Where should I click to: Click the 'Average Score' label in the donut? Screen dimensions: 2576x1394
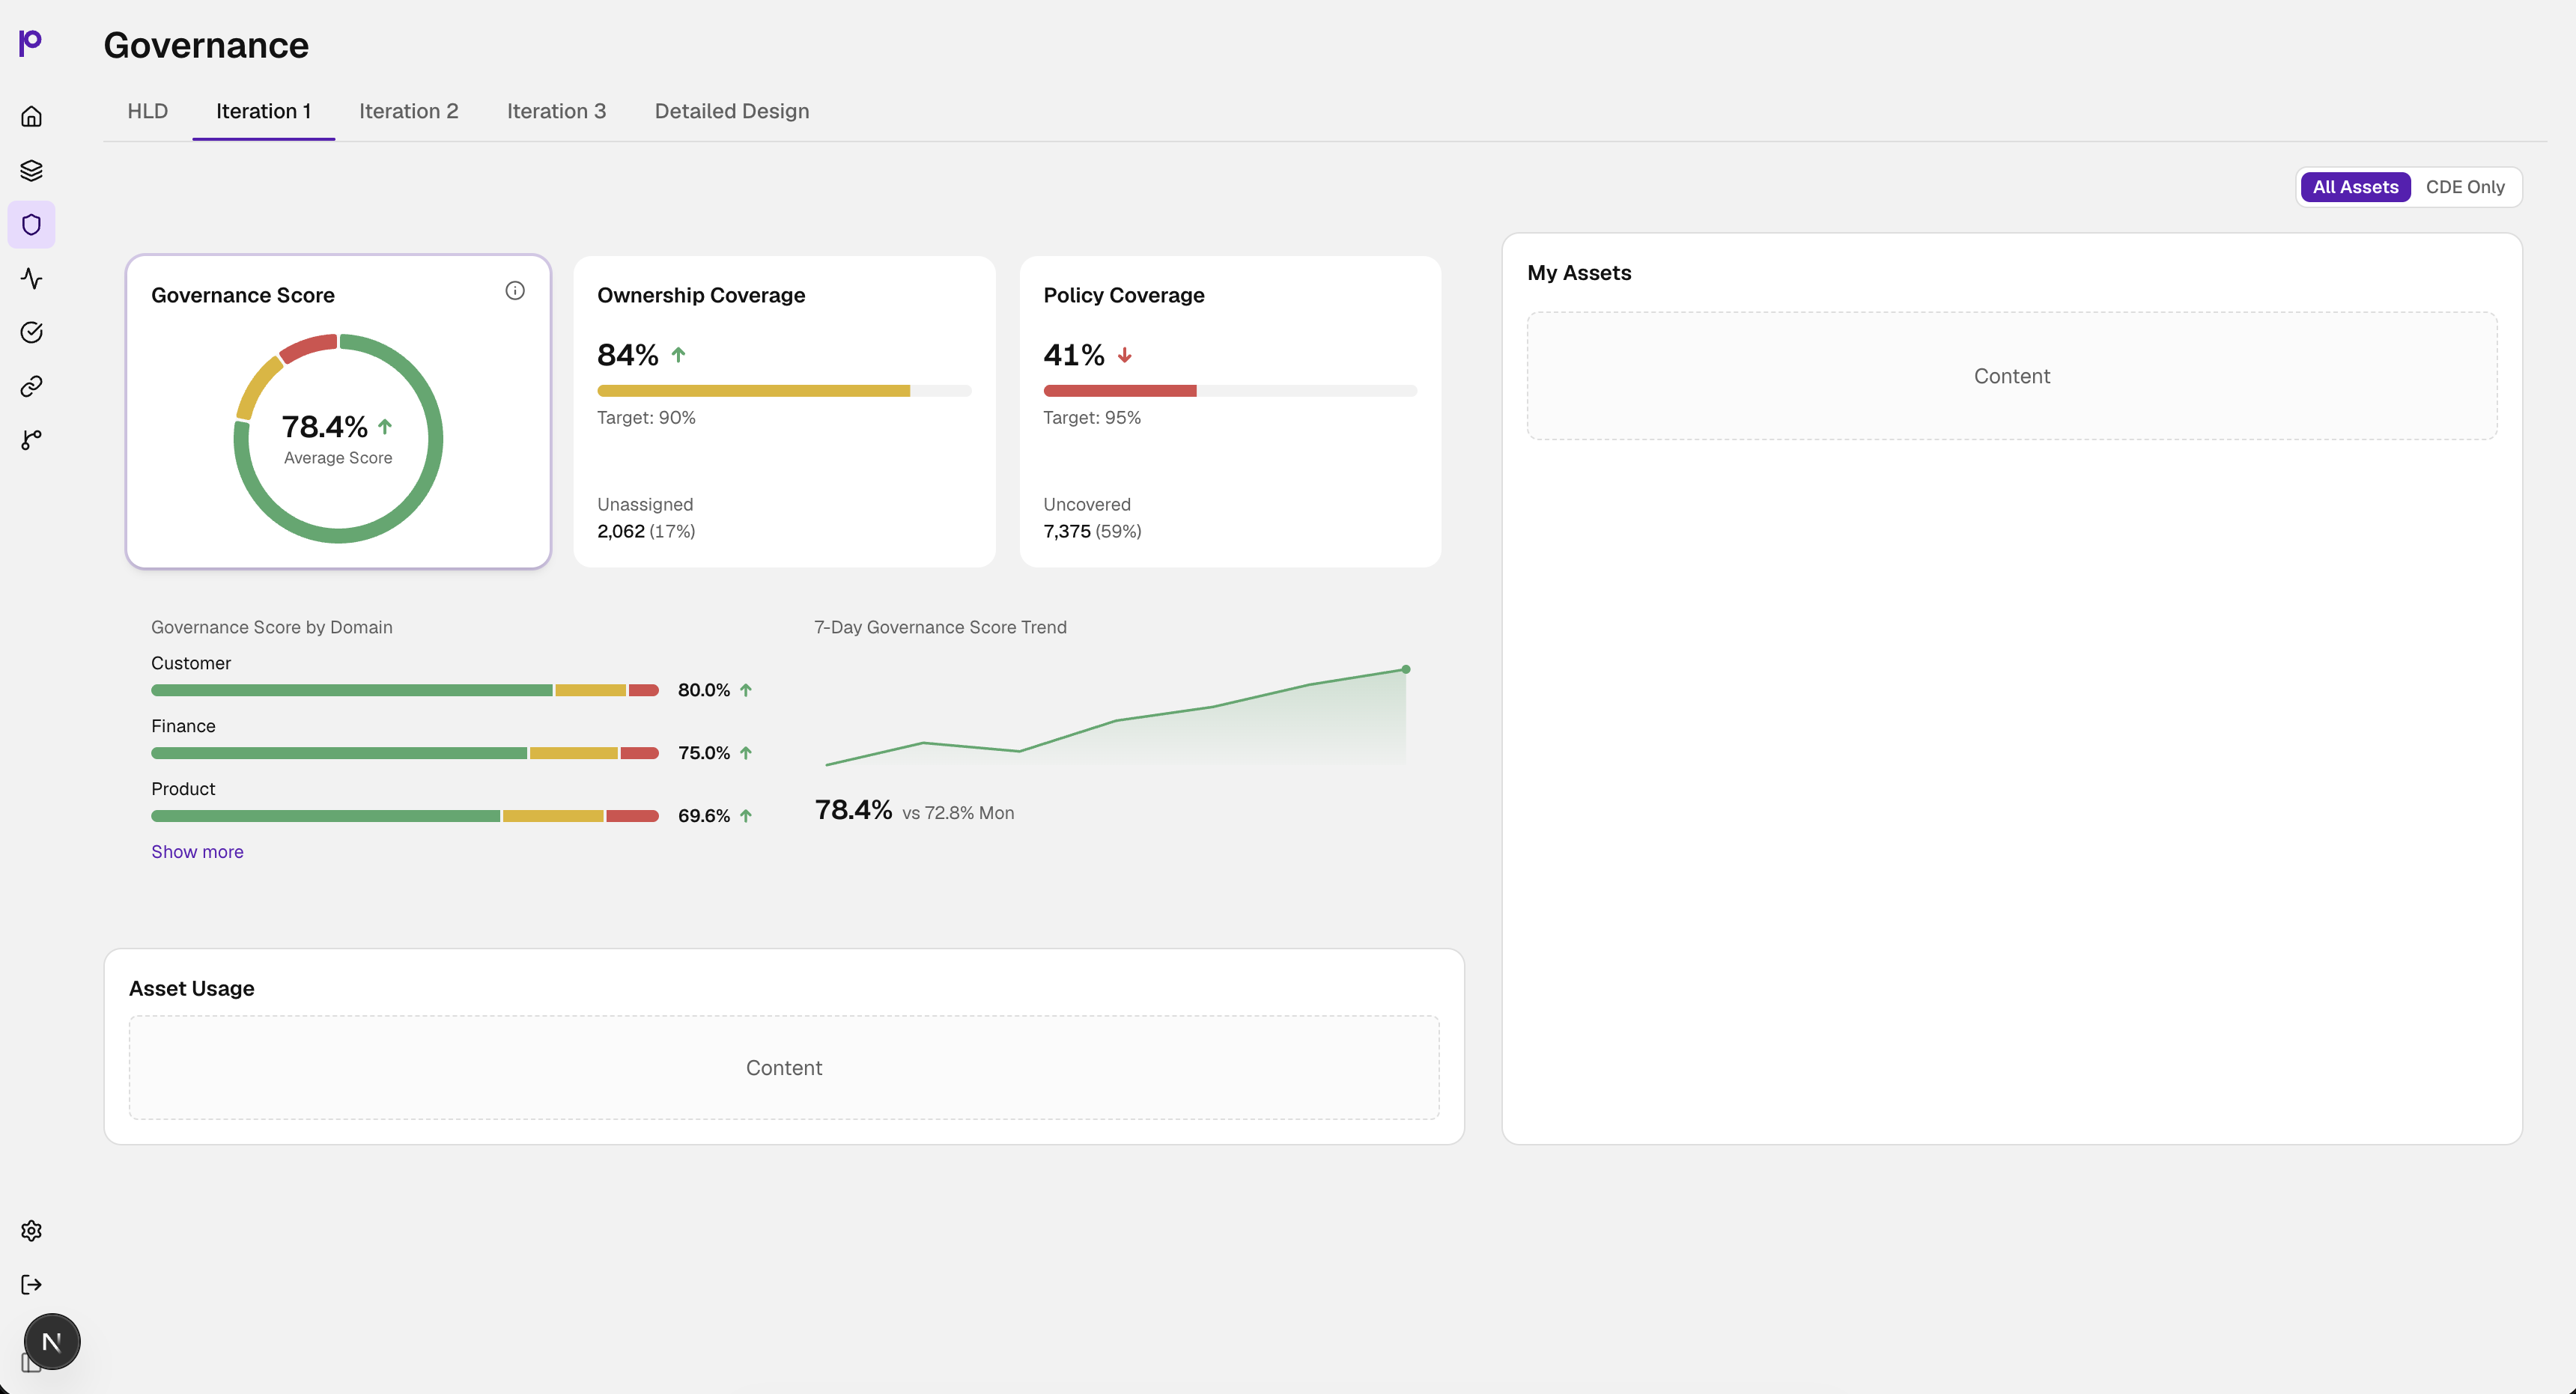point(338,458)
